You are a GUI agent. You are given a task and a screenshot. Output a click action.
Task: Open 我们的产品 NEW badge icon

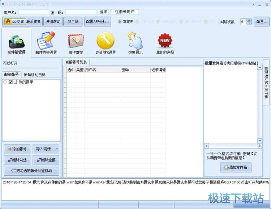tap(165, 40)
